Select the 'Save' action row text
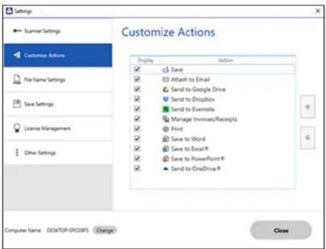 pyautogui.click(x=177, y=69)
